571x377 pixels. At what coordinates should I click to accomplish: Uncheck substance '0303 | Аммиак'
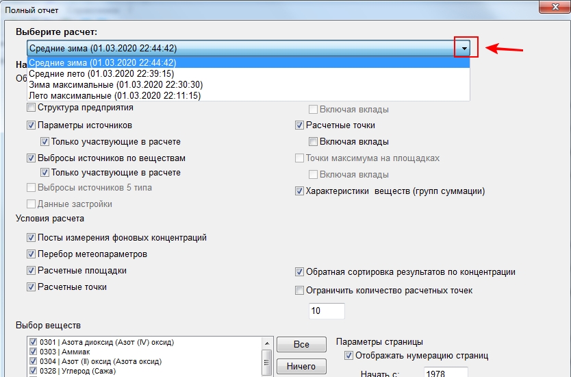click(33, 352)
